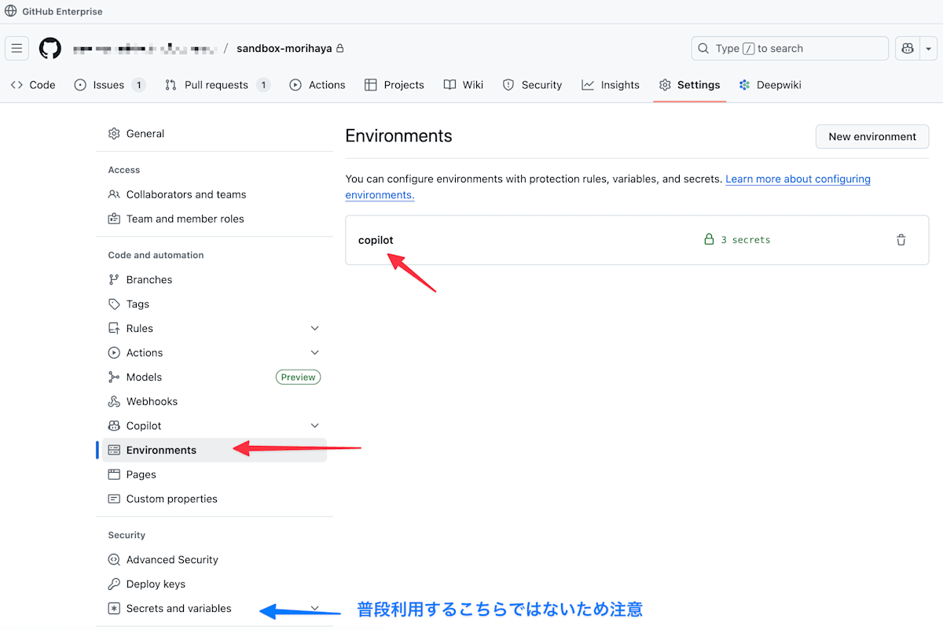Click the server icon beside Environments
Viewport: 943px width, 630px height.
click(114, 450)
